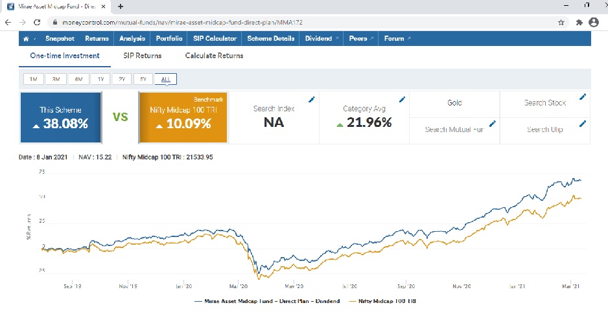Click the browser back arrow
608x327 pixels.
pos(8,23)
